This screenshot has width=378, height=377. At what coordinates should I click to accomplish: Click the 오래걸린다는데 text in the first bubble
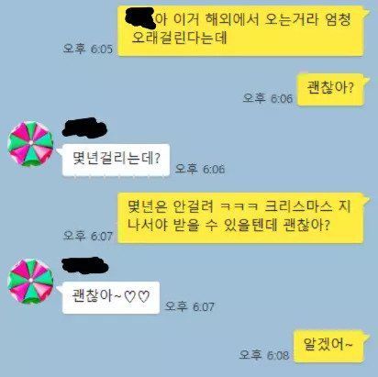(x=180, y=38)
